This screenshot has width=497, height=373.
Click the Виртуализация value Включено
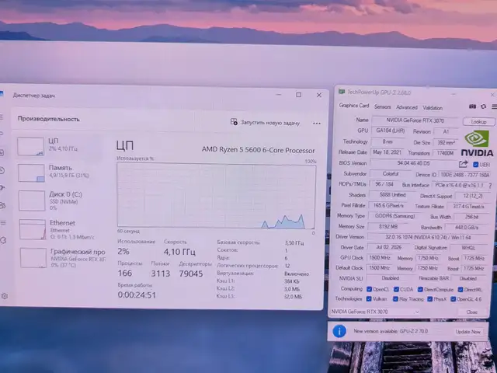pos(297,274)
